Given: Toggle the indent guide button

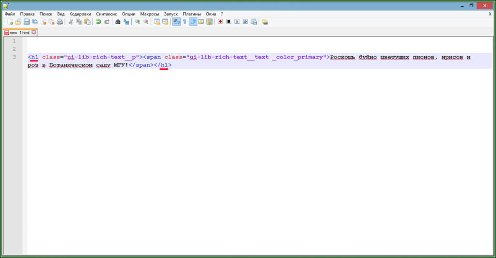Looking at the screenshot, I should click(193, 22).
